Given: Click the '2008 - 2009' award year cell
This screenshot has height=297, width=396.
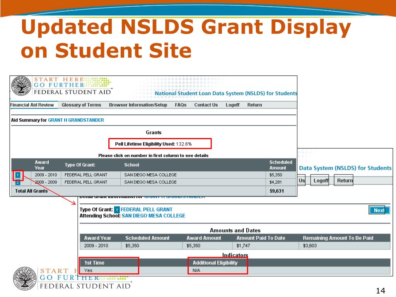Looking at the screenshot, I should [46, 182].
